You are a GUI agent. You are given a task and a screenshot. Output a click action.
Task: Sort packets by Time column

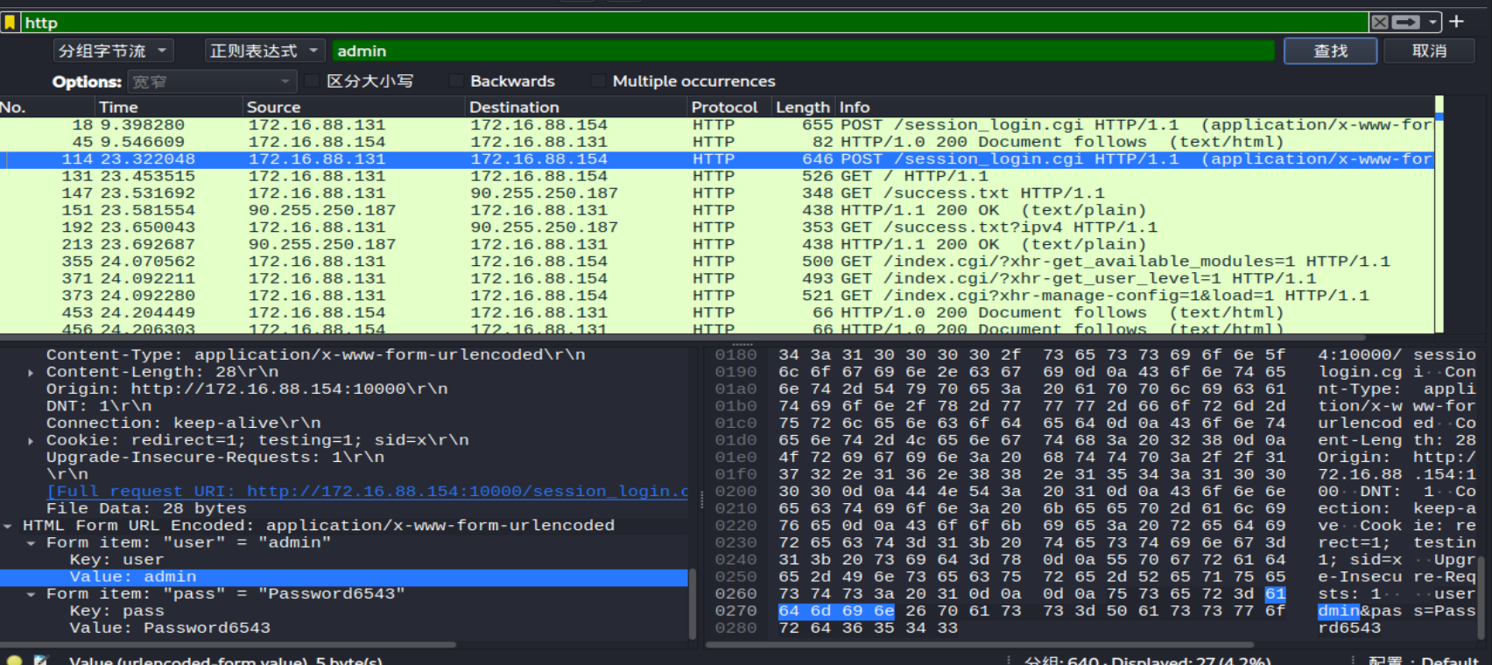click(168, 107)
